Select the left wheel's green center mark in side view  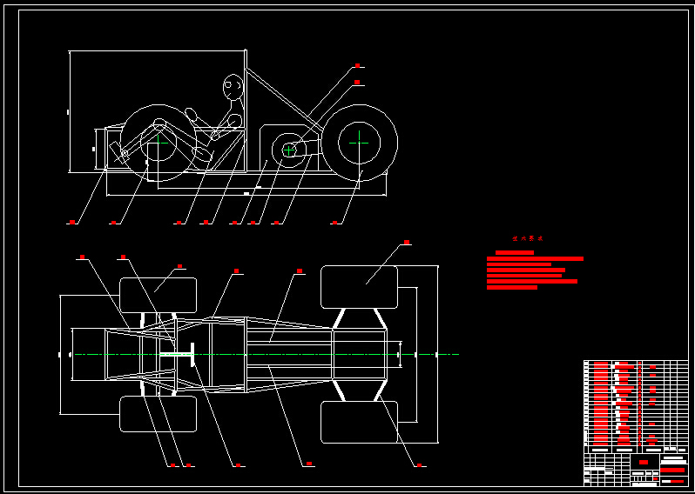pyautogui.click(x=159, y=143)
